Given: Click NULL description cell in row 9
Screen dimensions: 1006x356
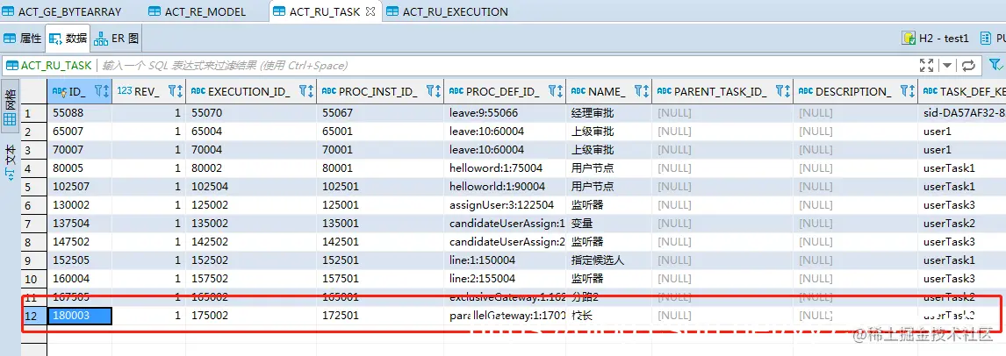Looking at the screenshot, I should point(855,260).
